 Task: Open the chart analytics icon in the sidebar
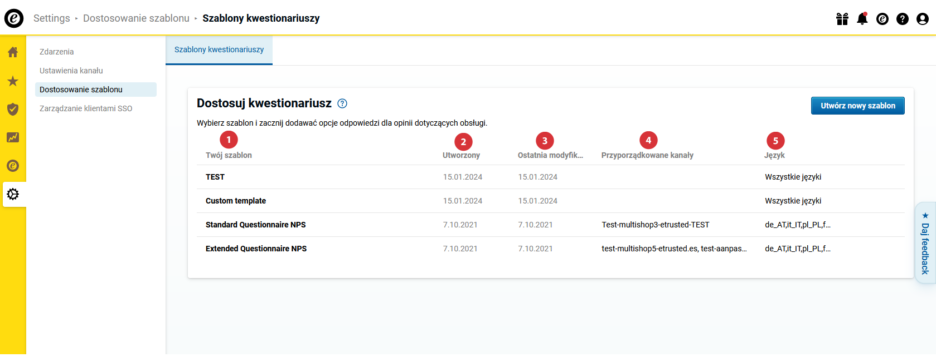point(13,137)
